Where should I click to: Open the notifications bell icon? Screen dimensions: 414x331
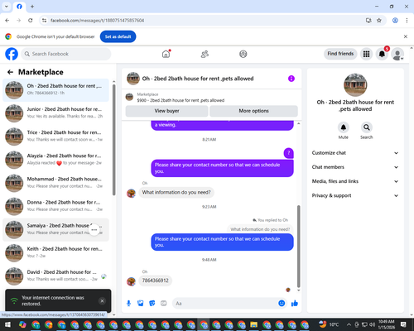(382, 54)
